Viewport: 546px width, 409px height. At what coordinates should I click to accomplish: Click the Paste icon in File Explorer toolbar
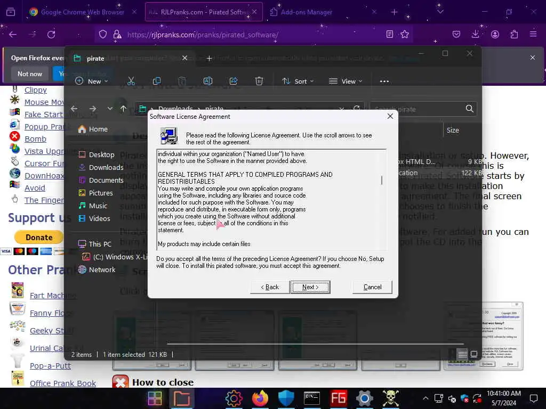[x=182, y=81]
